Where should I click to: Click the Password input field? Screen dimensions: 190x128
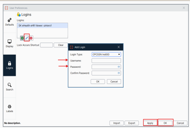106,67
